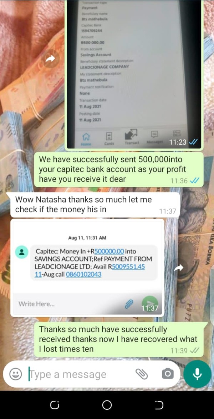
Task: Open the bank payment screenshot image
Action: click(x=135, y=74)
